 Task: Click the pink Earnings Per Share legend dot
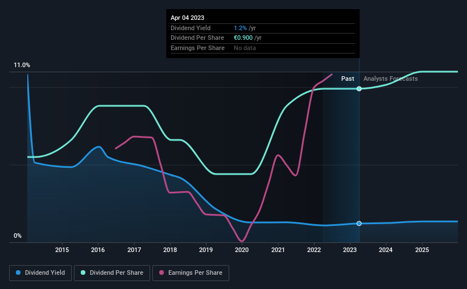click(162, 273)
